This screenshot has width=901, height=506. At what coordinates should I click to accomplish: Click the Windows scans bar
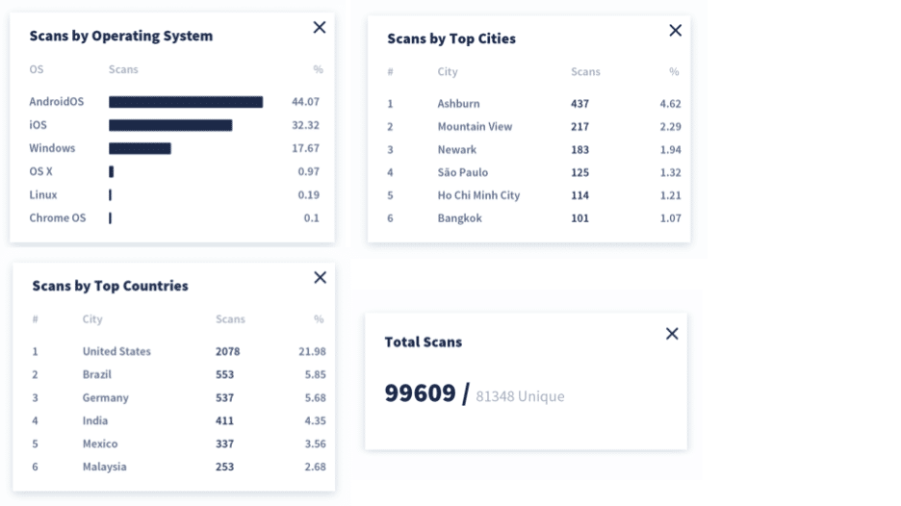(x=140, y=149)
